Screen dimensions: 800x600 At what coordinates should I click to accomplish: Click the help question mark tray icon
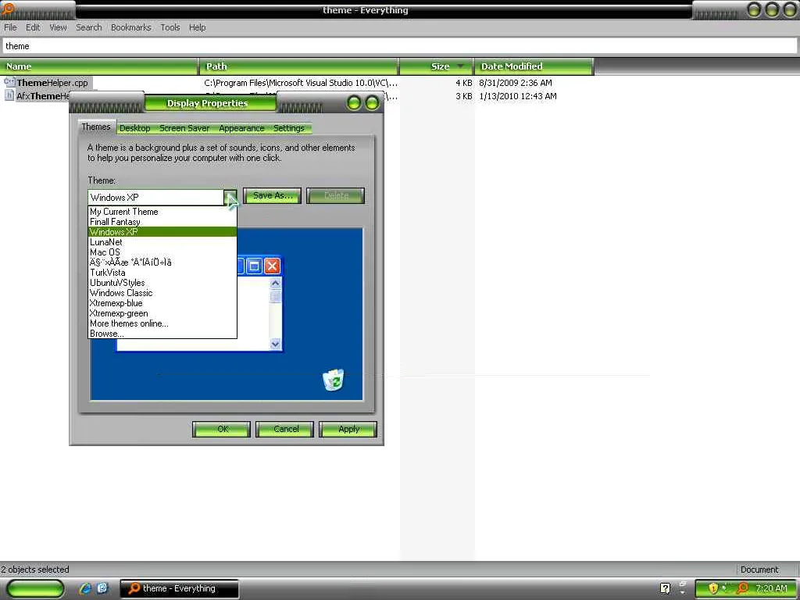click(x=665, y=588)
